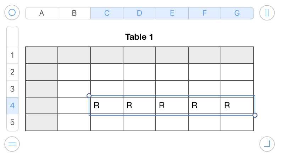Click the bottom-right selection handle dot
This screenshot has width=283, height=161.
pos(255,115)
